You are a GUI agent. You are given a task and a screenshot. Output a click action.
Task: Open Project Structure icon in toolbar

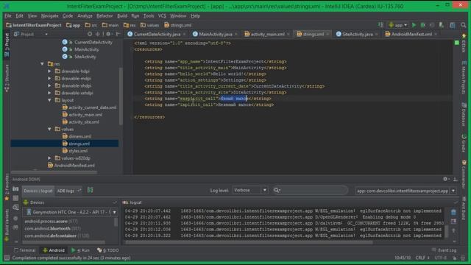pyautogui.click(x=452, y=25)
